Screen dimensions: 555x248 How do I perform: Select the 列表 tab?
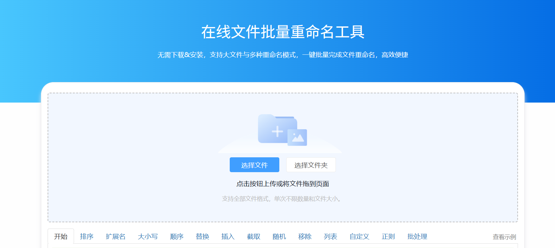click(331, 236)
